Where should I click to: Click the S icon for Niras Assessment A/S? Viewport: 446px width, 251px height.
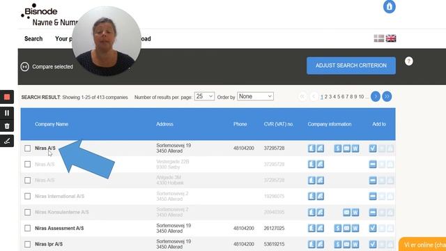pyautogui.click(x=337, y=228)
